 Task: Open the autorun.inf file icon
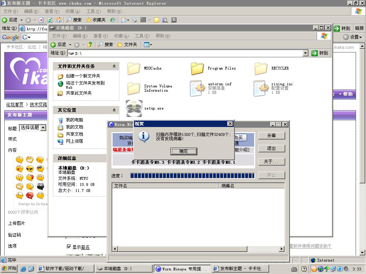[x=197, y=88]
